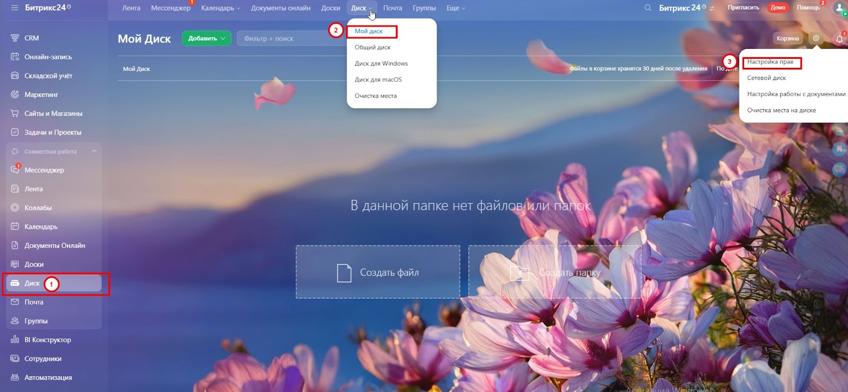848x392 pixels.
Task: Expand the Добавить button dropdown
Action: tap(223, 38)
